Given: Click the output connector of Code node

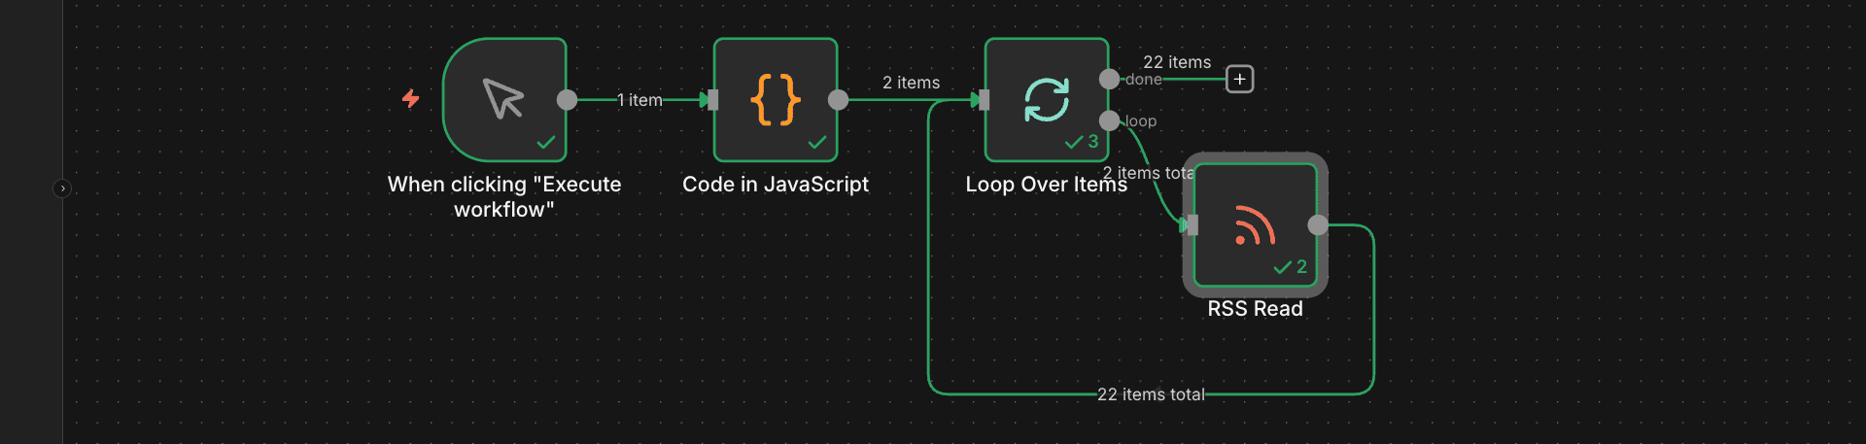Looking at the screenshot, I should [838, 100].
